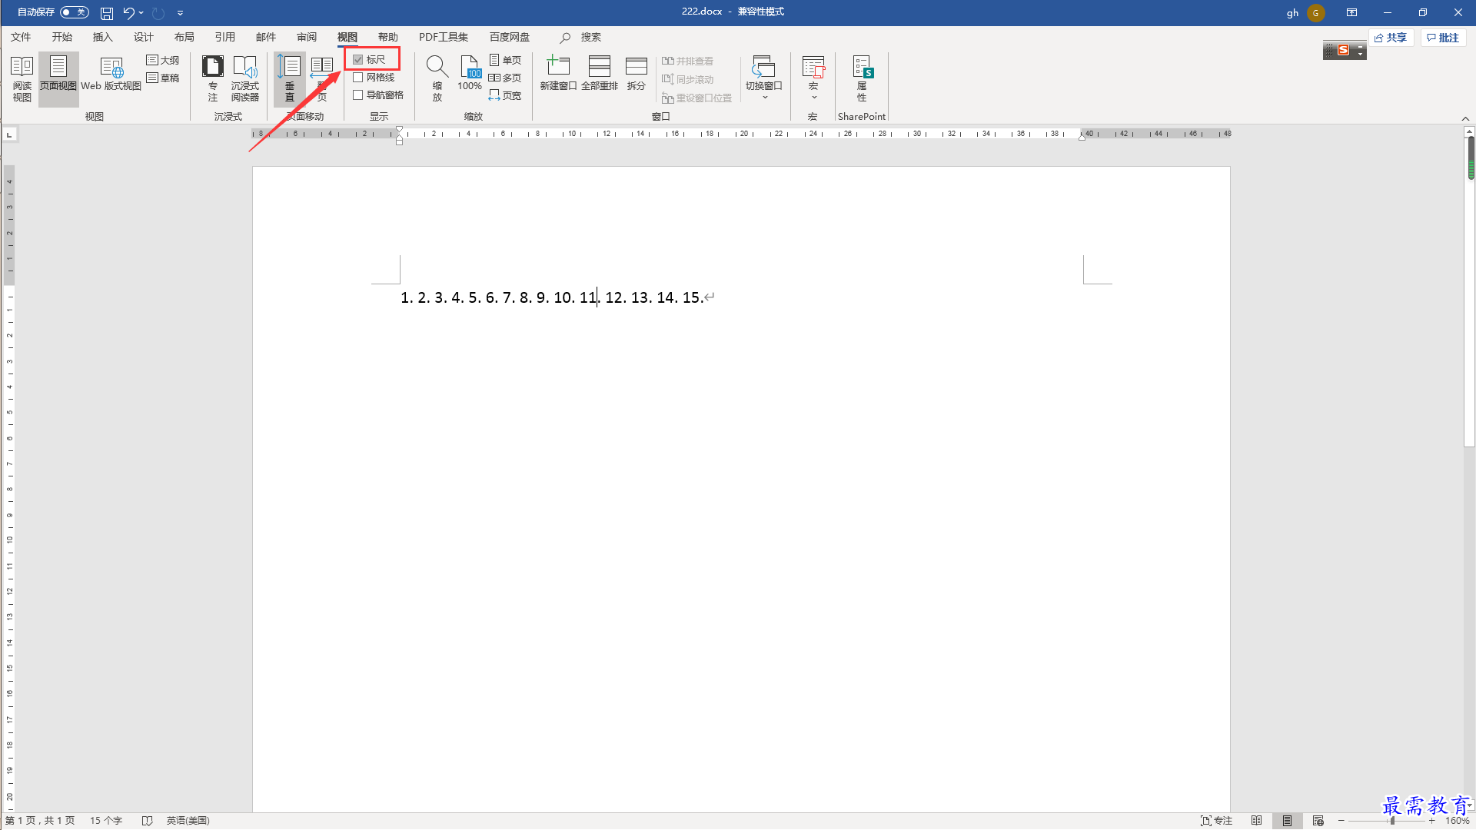1476x830 pixels.
Task: Toggle AutoSave (自动保存) switch
Action: click(x=75, y=12)
